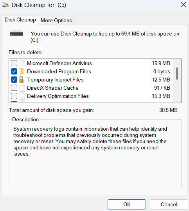This screenshot has width=189, height=211.
Task: Click the Delivery Optimization Files page icon
Action: [x=22, y=96]
